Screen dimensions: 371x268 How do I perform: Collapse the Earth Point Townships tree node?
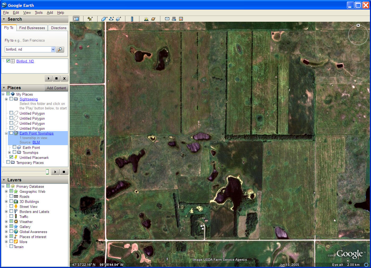[6, 133]
